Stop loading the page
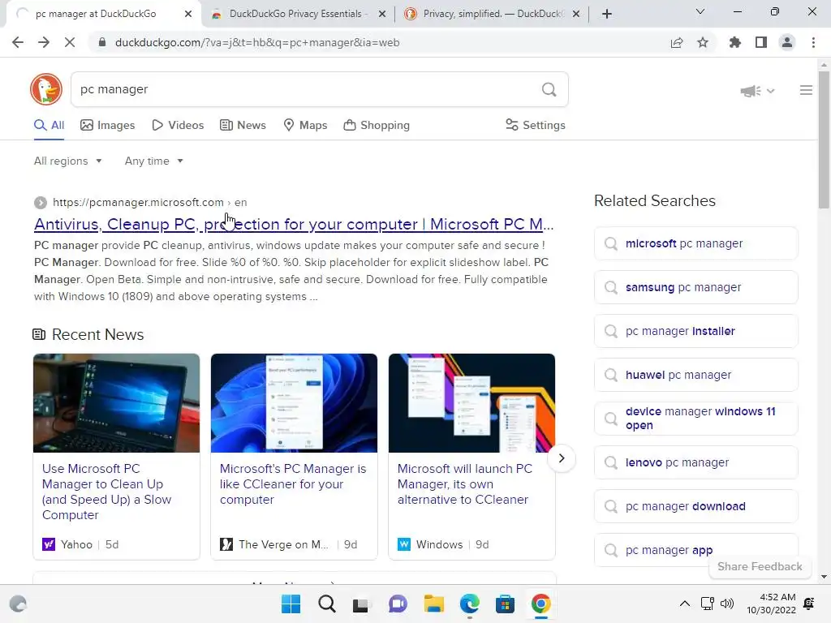831x623 pixels. pyautogui.click(x=70, y=42)
